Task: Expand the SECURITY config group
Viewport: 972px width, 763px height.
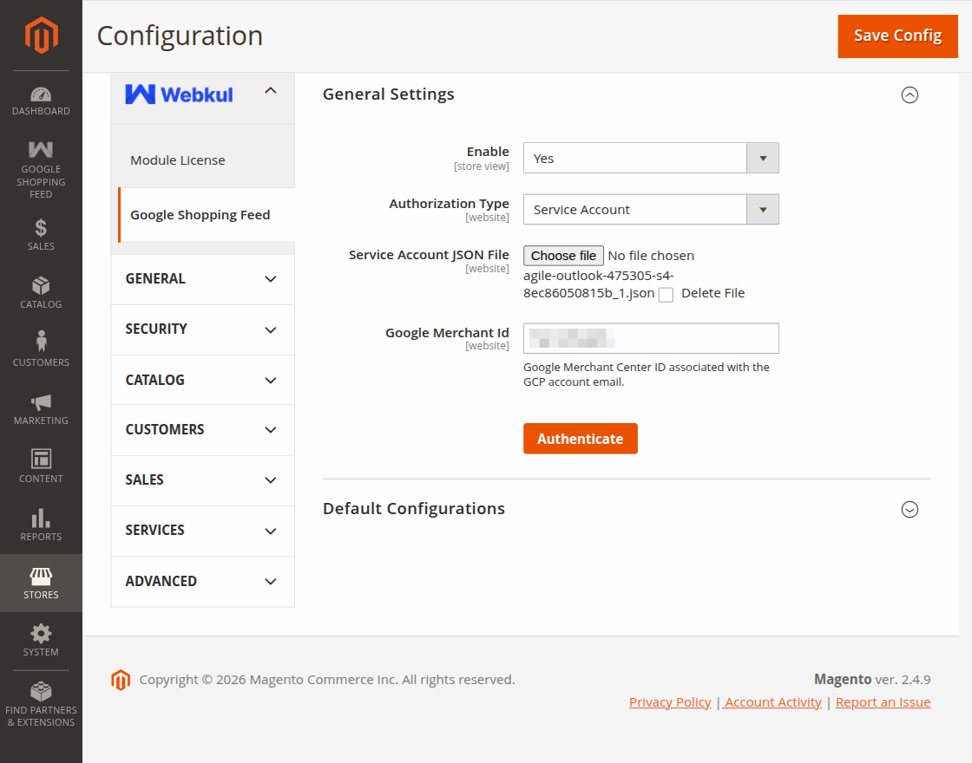Action: click(x=202, y=329)
